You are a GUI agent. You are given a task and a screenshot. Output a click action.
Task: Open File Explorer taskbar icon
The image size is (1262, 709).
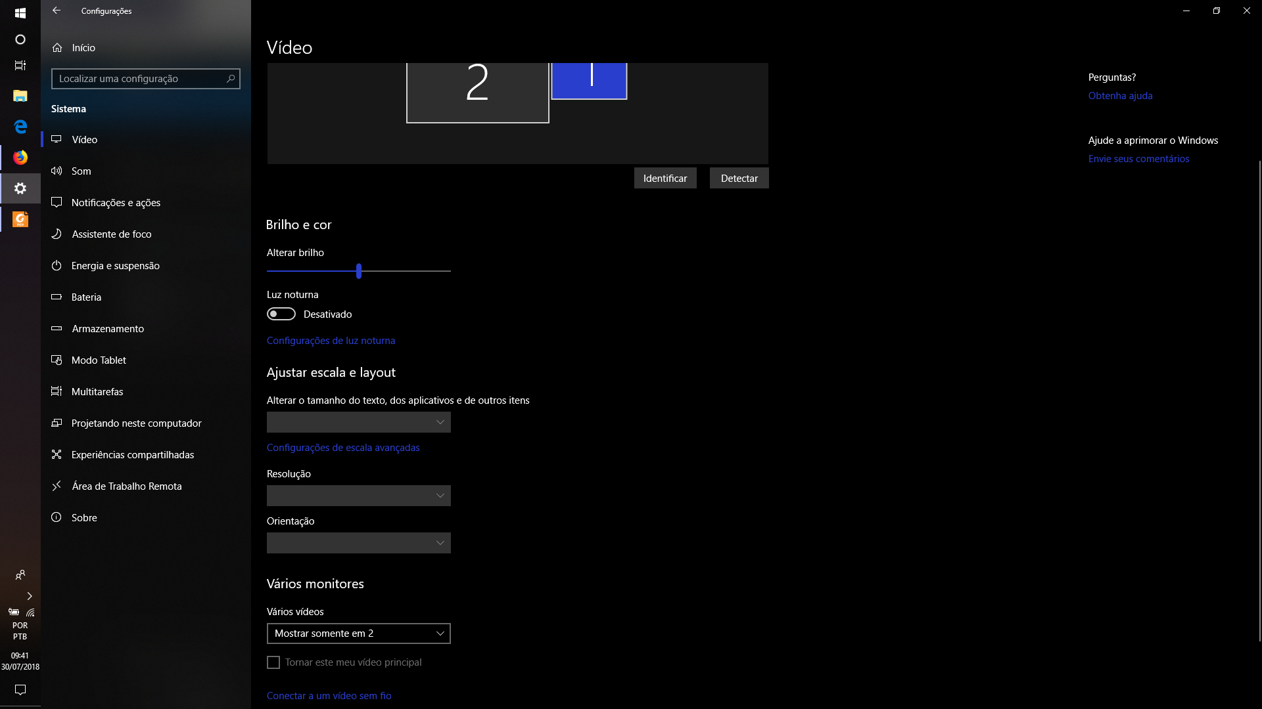[x=20, y=96]
